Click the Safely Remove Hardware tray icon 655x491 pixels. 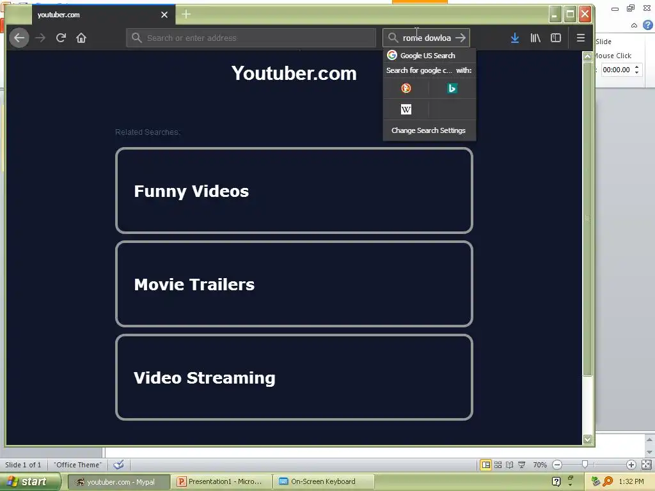(596, 481)
